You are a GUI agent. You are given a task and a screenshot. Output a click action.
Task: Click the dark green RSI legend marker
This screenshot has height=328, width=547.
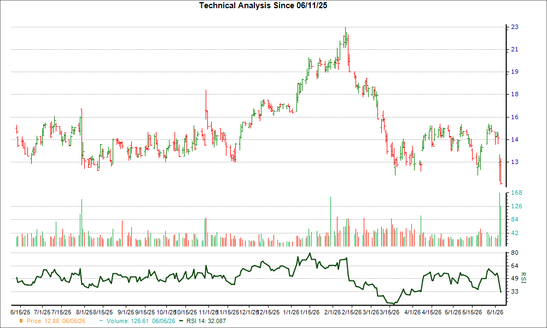click(x=181, y=321)
